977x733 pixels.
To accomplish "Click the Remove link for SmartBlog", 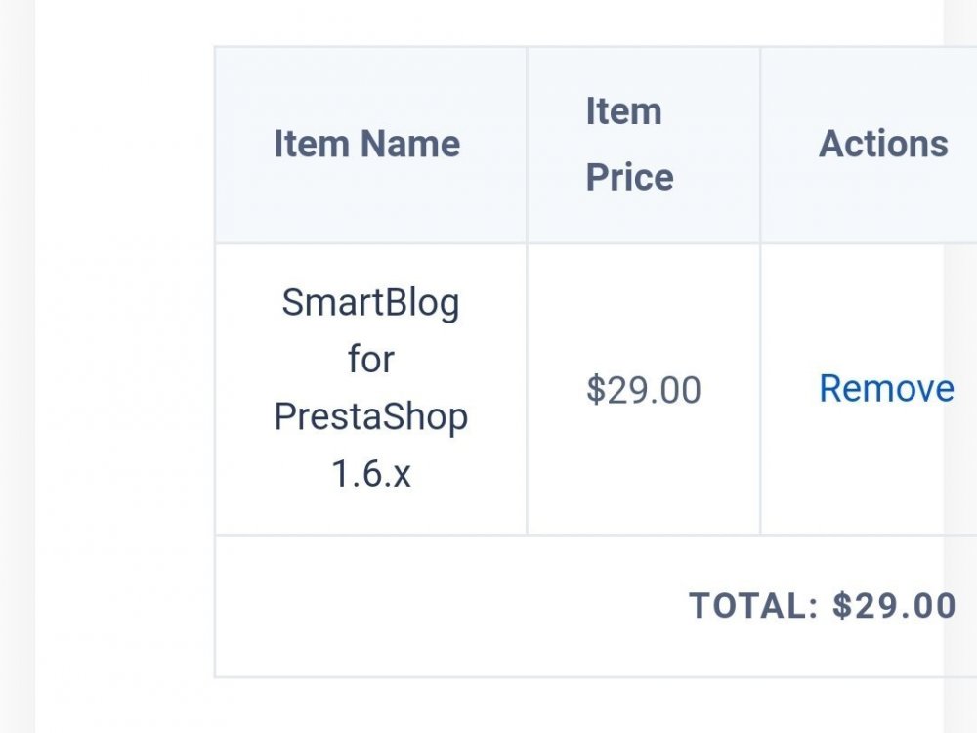I will pyautogui.click(x=885, y=389).
